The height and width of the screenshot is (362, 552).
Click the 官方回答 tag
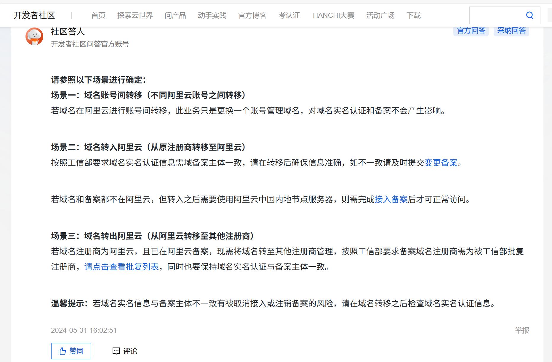coord(471,31)
